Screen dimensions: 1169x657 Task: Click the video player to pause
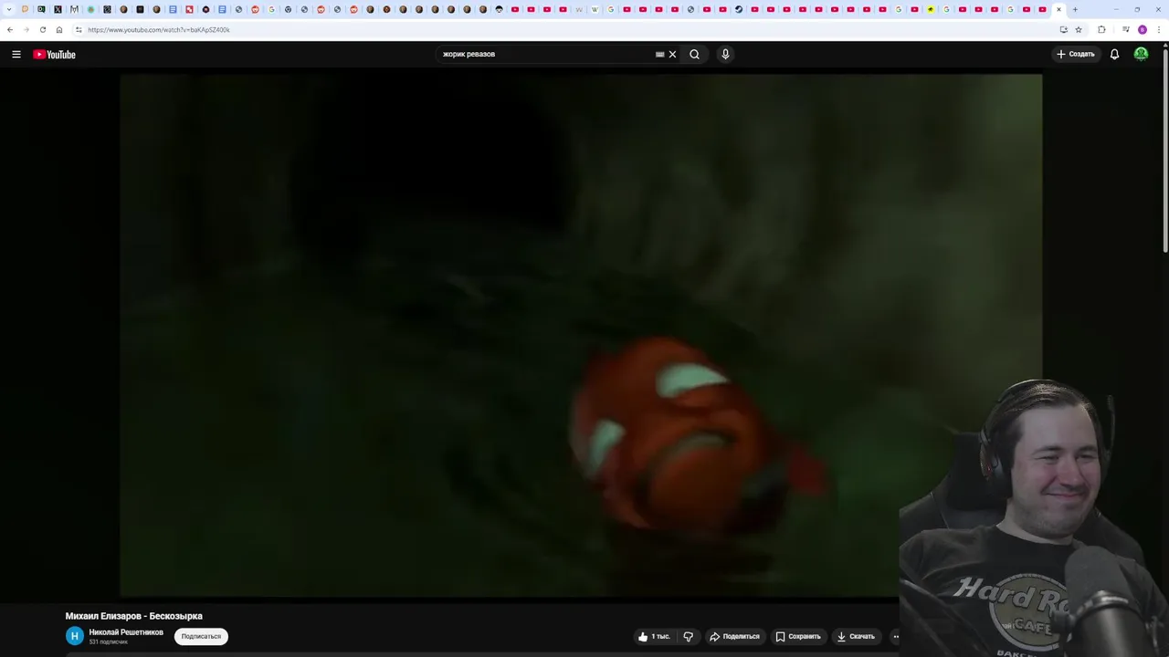point(581,335)
